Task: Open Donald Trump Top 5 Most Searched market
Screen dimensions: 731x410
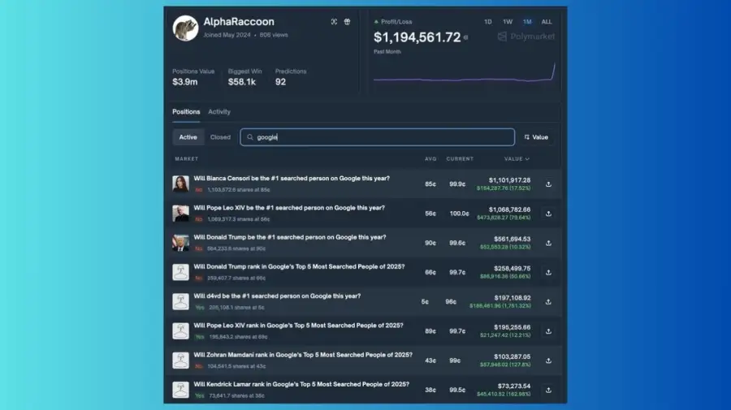Action: click(x=299, y=266)
